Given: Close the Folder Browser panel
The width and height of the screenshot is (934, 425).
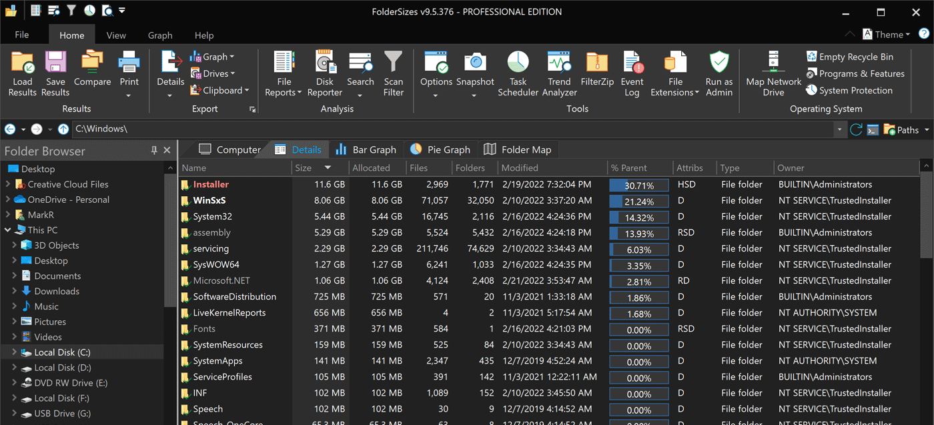Looking at the screenshot, I should tap(167, 151).
